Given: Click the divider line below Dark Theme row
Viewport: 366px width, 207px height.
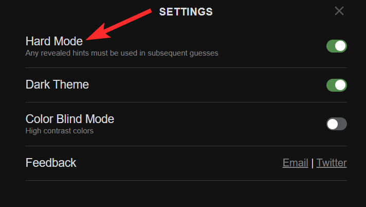Looking at the screenshot, I should (186, 102).
